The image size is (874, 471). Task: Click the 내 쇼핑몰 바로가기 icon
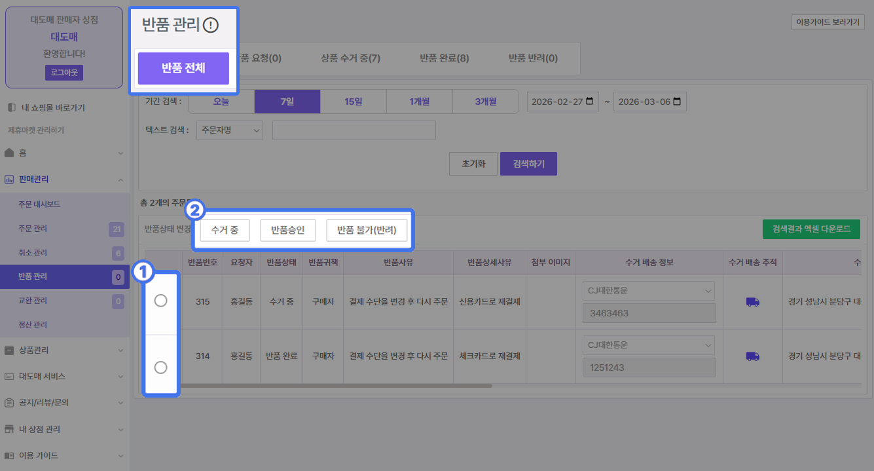(10, 107)
